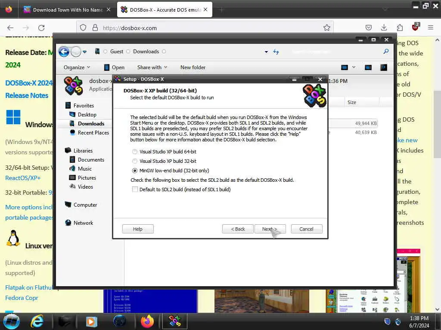Image resolution: width=441 pixels, height=330 pixels.
Task: Click Explorer back navigation arrow
Action: [x=64, y=52]
